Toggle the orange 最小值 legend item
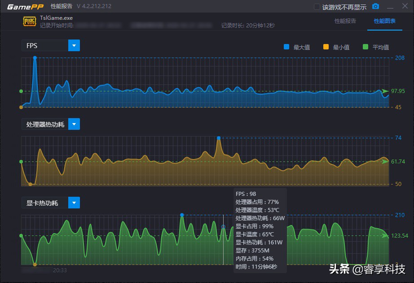414x283 pixels. 325,47
